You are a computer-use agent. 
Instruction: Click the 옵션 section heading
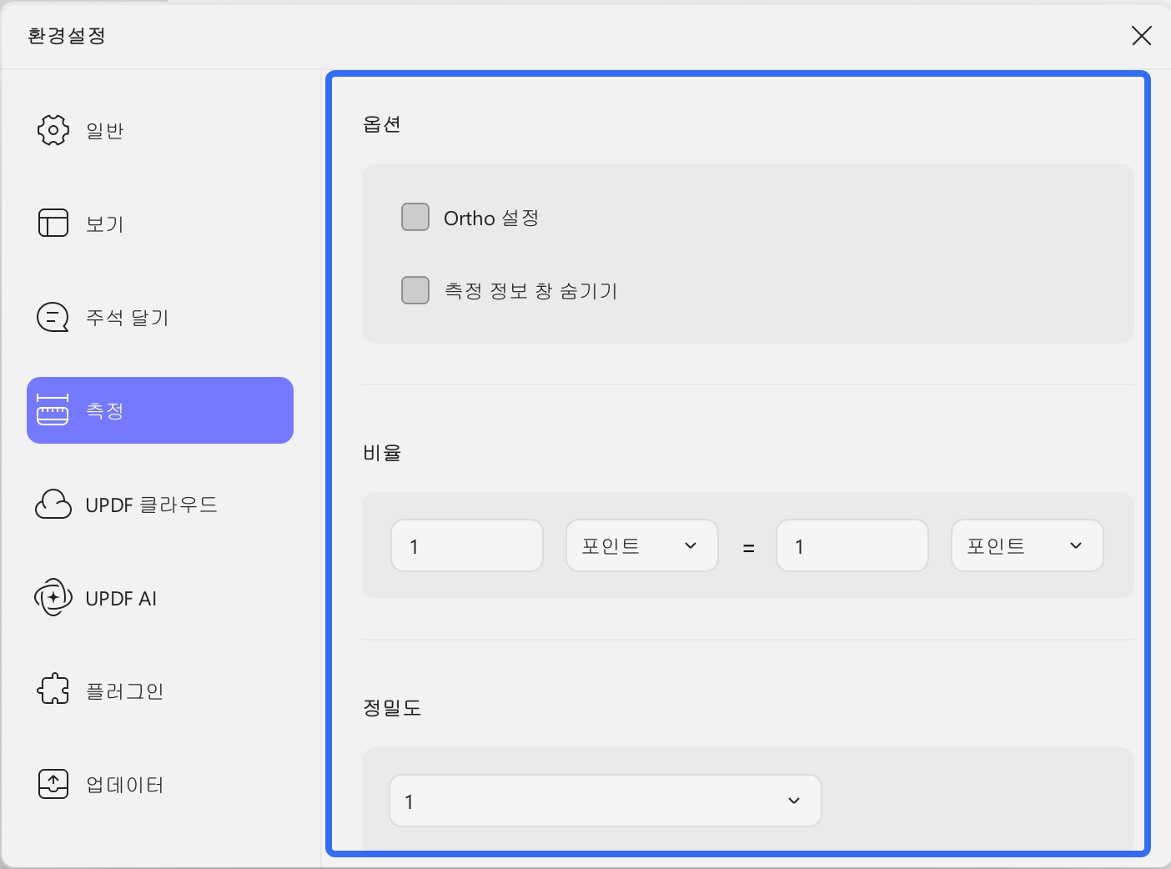382,124
